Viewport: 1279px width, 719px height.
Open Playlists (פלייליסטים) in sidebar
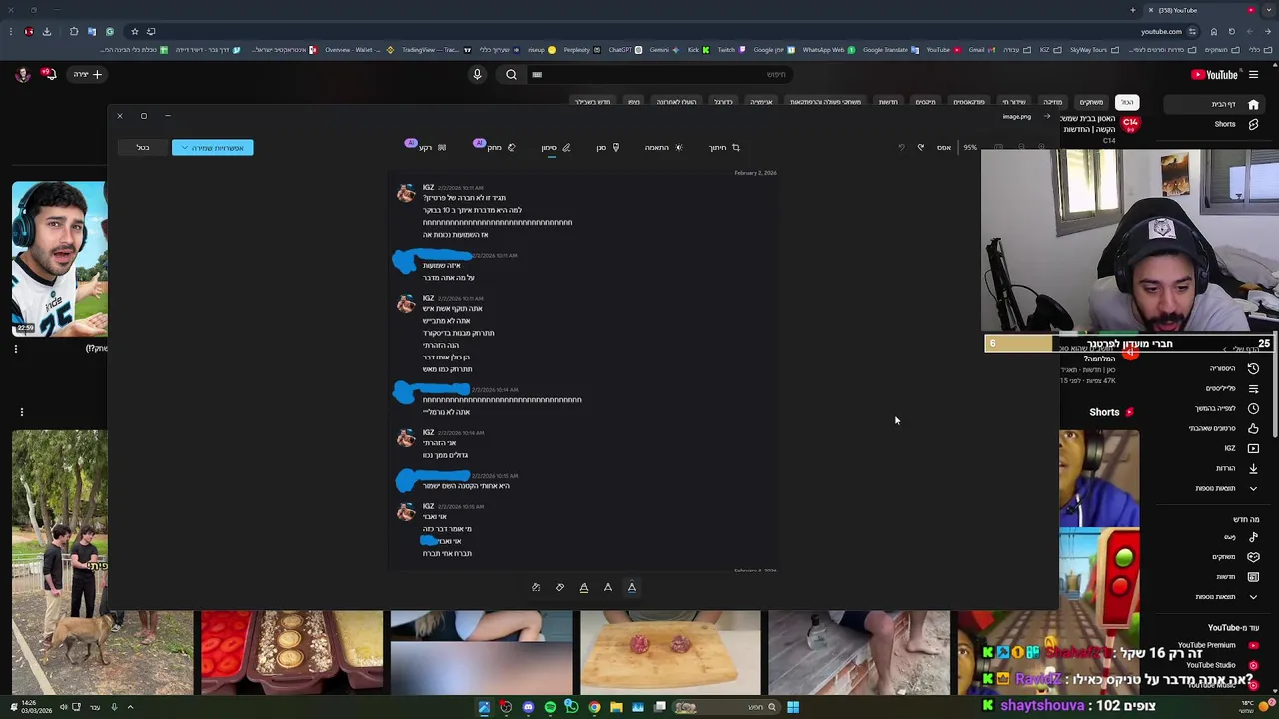pos(1231,388)
